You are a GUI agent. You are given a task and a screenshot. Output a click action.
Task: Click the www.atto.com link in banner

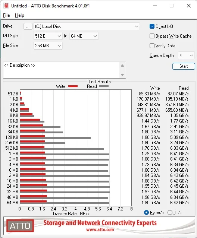[x=100, y=229]
